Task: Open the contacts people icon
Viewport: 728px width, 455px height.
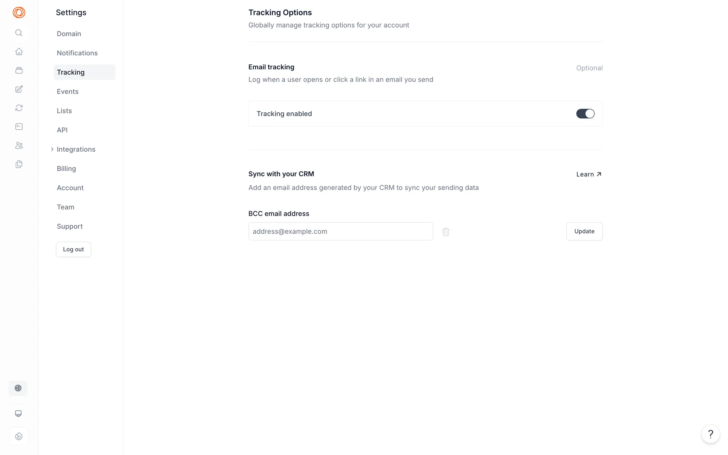Action: point(19,146)
